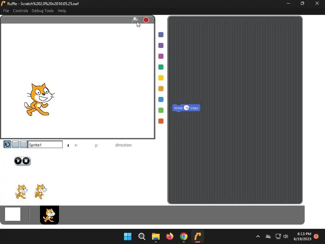Click the red stop sign button
The image size is (325, 244).
pyautogui.click(x=146, y=20)
